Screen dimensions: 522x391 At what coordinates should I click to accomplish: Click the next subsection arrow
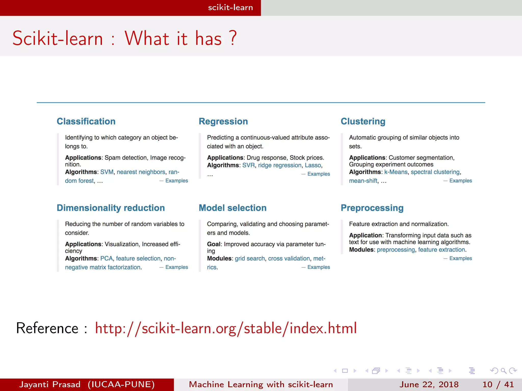(418, 371)
